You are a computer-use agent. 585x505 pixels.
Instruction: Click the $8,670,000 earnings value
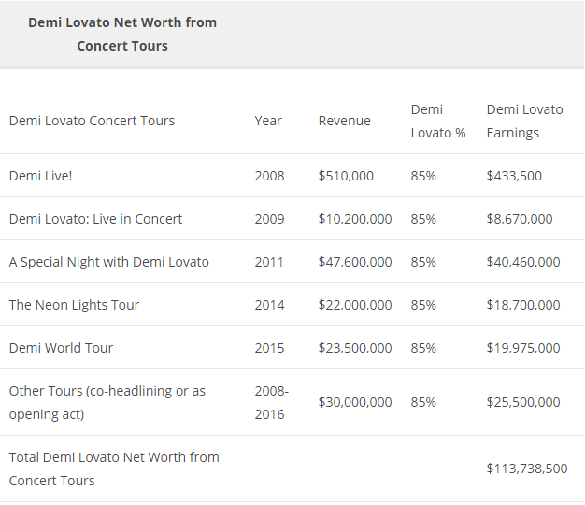[519, 219]
